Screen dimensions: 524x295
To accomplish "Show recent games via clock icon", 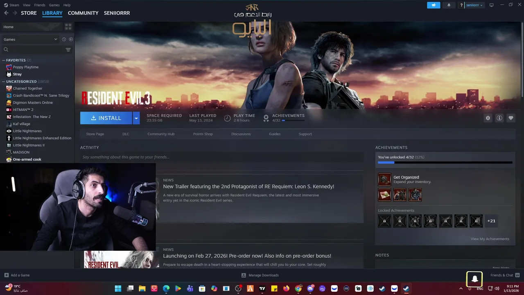I will tap(64, 39).
